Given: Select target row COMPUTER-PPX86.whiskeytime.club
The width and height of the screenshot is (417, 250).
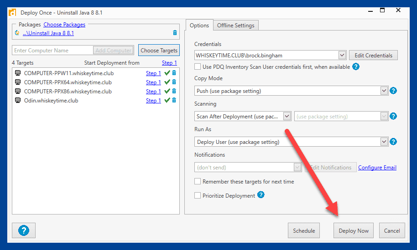Looking at the screenshot, I should coord(96,91).
